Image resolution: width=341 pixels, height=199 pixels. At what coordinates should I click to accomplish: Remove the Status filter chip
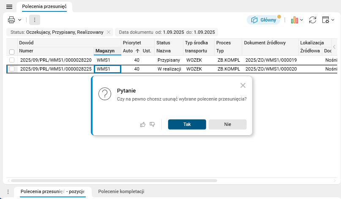pos(109,32)
